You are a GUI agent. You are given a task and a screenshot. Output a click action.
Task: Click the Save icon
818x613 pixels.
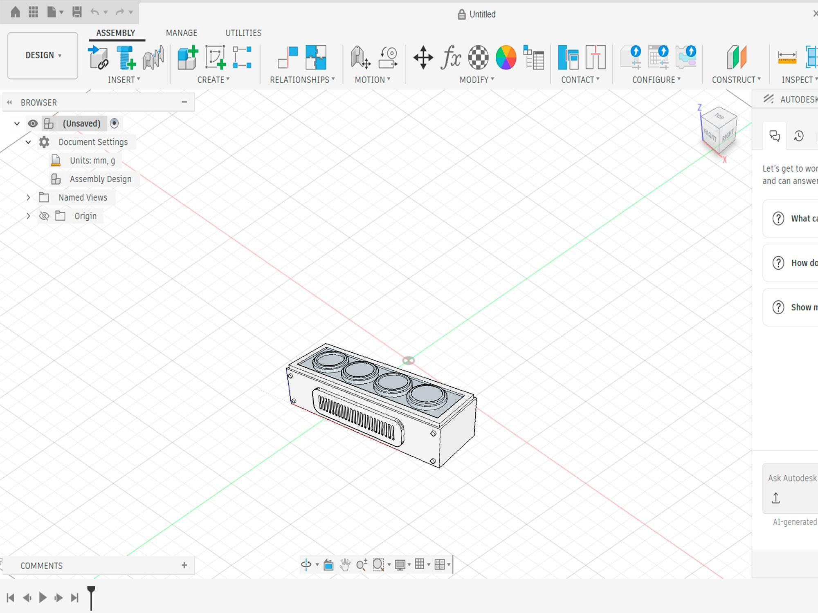pos(77,12)
